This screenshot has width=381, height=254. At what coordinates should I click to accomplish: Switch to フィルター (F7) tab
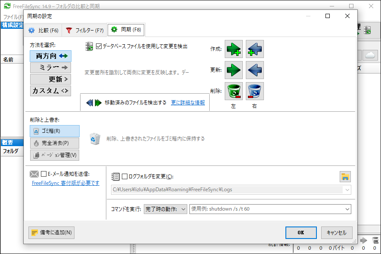[x=84, y=31]
